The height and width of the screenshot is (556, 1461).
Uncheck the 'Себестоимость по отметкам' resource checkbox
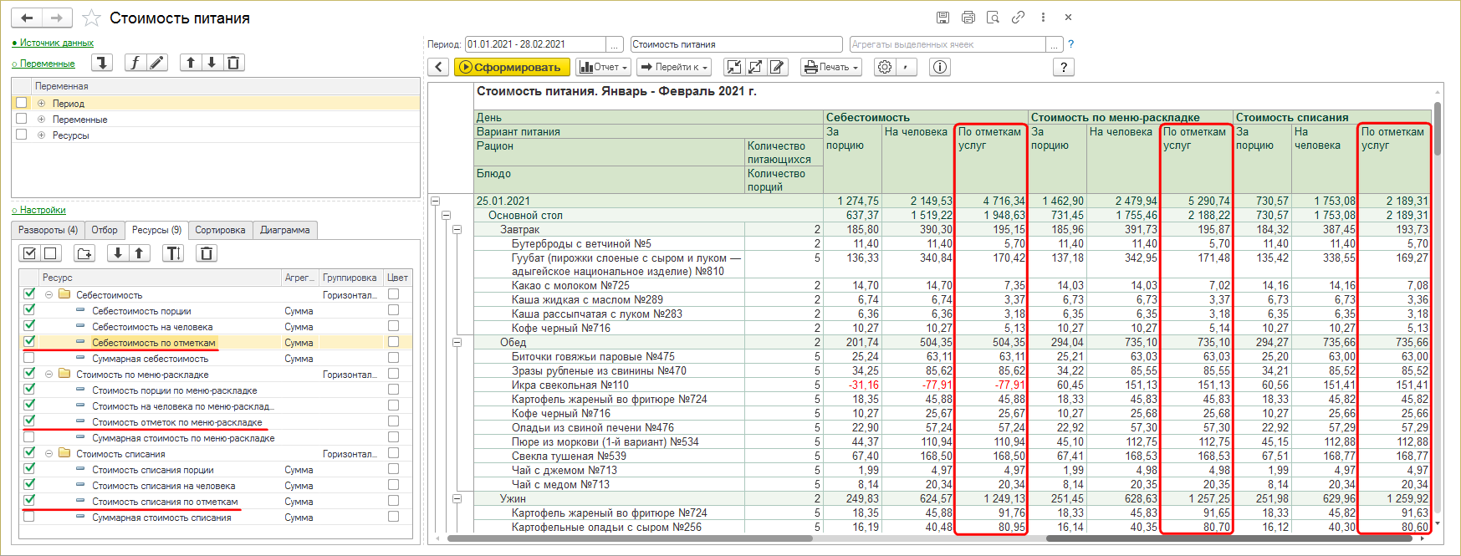[29, 342]
